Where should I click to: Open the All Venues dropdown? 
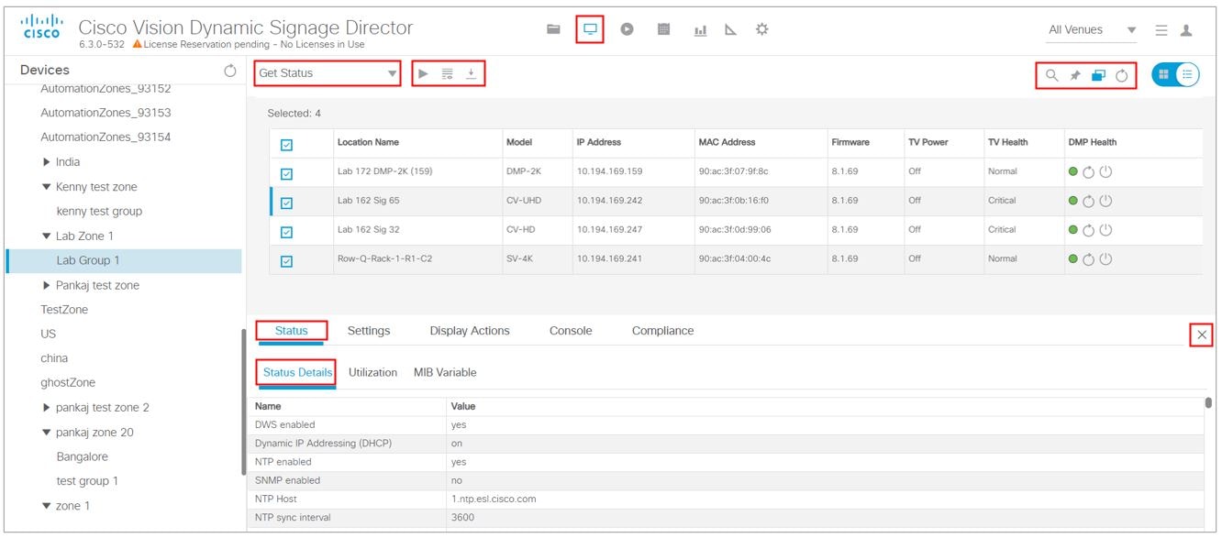1092,30
